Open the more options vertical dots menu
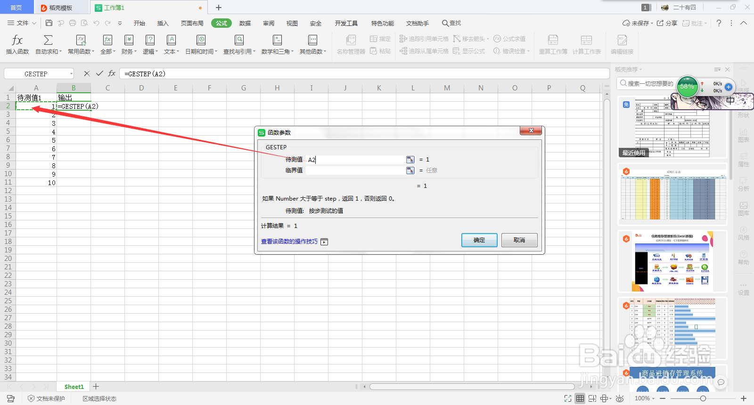Image resolution: width=754 pixels, height=405 pixels. [x=731, y=23]
